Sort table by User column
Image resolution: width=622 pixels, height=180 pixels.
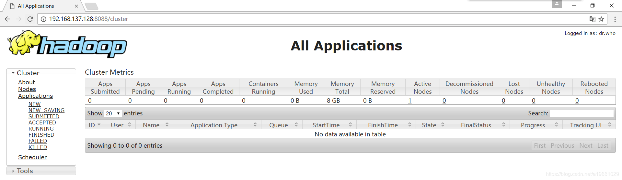(120, 125)
